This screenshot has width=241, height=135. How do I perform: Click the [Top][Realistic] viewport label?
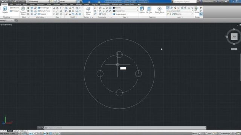pos(6,25)
